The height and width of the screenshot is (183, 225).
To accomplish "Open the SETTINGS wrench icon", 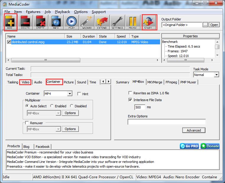I will tap(117, 22).
